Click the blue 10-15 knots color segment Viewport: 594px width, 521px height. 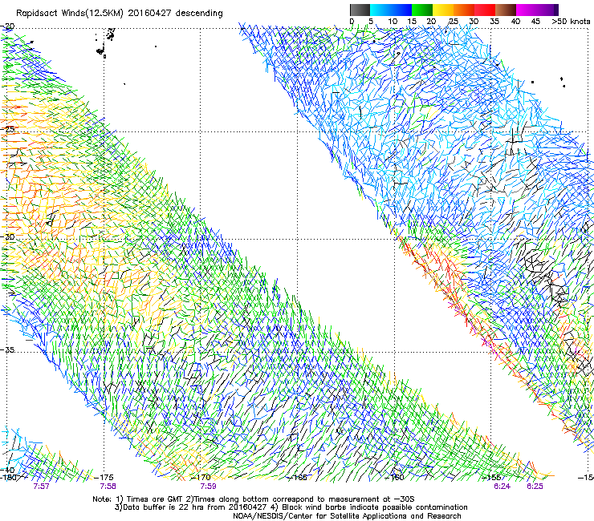[401, 10]
